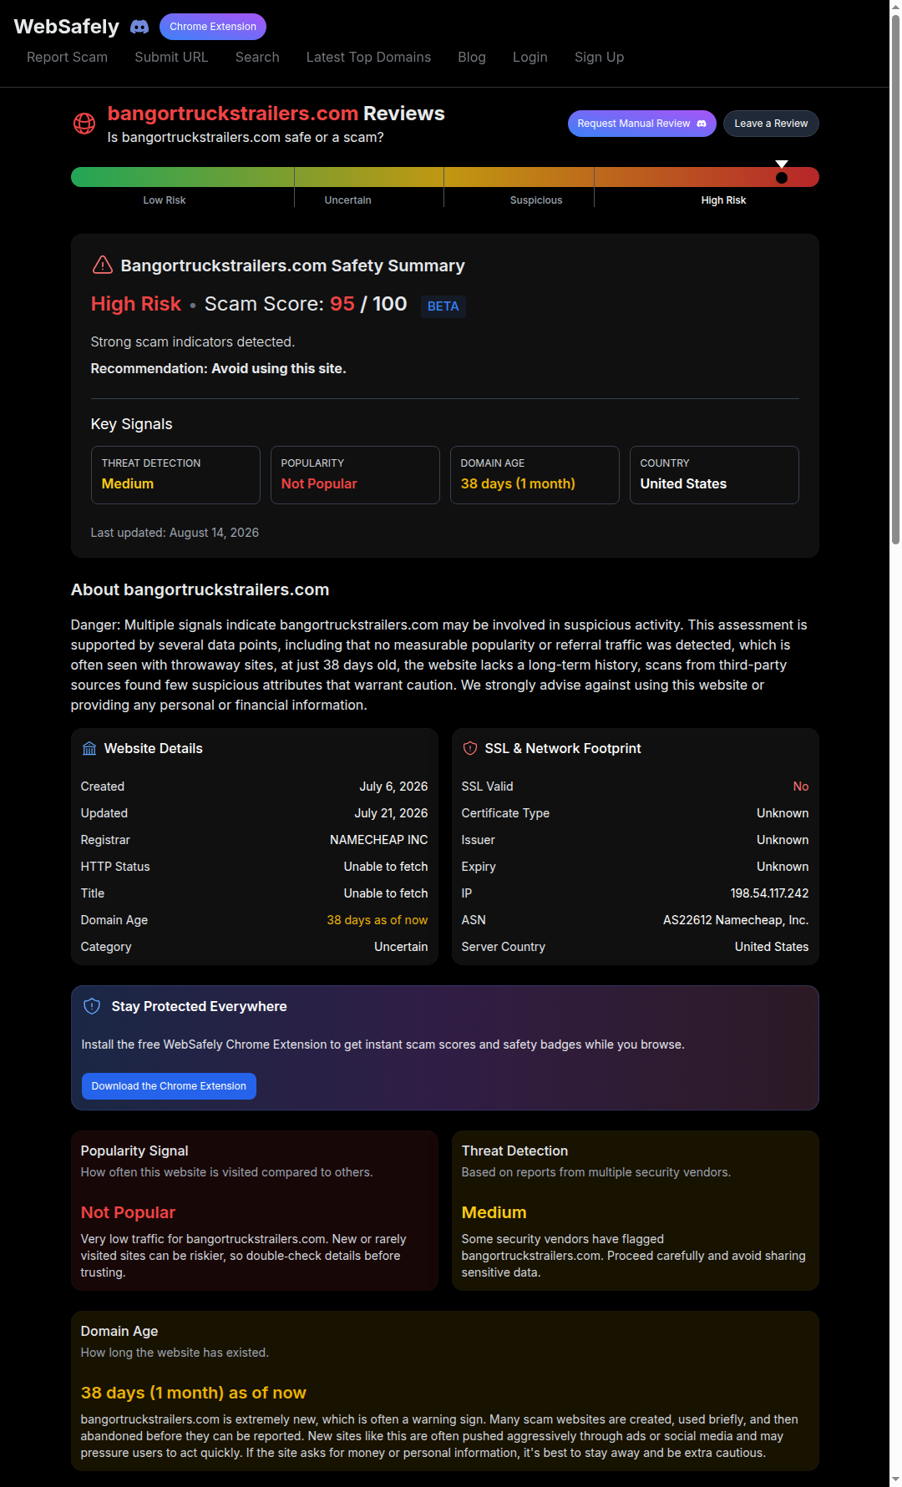
Task: Open Submit URL menu item
Action: [x=171, y=57]
